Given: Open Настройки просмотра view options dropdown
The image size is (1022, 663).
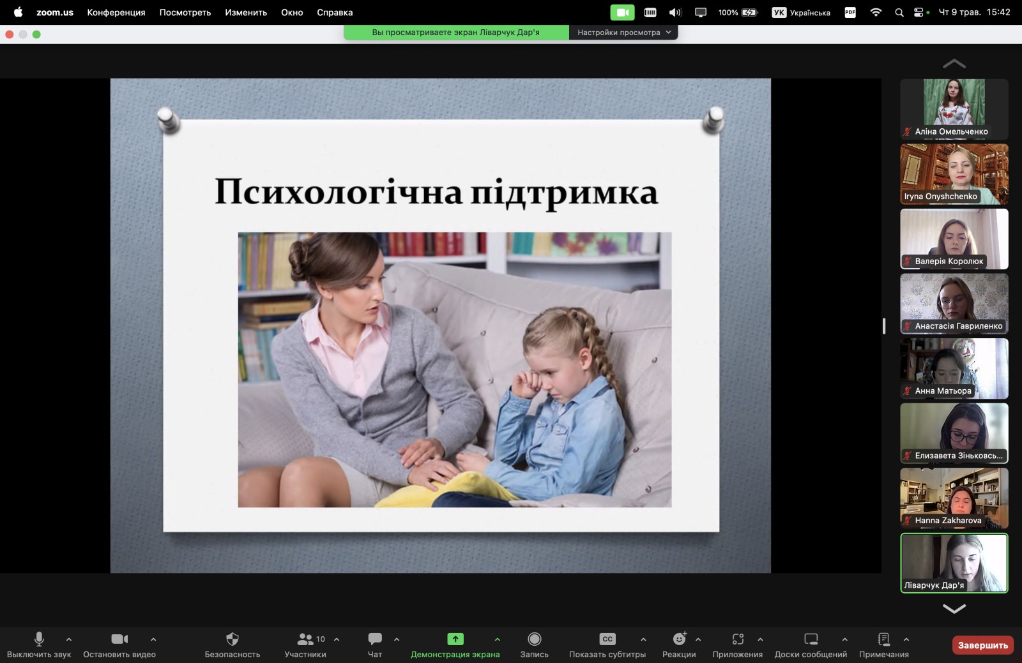Looking at the screenshot, I should click(x=623, y=33).
